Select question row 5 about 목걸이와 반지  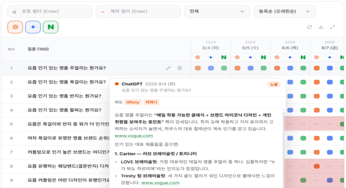click(68, 124)
